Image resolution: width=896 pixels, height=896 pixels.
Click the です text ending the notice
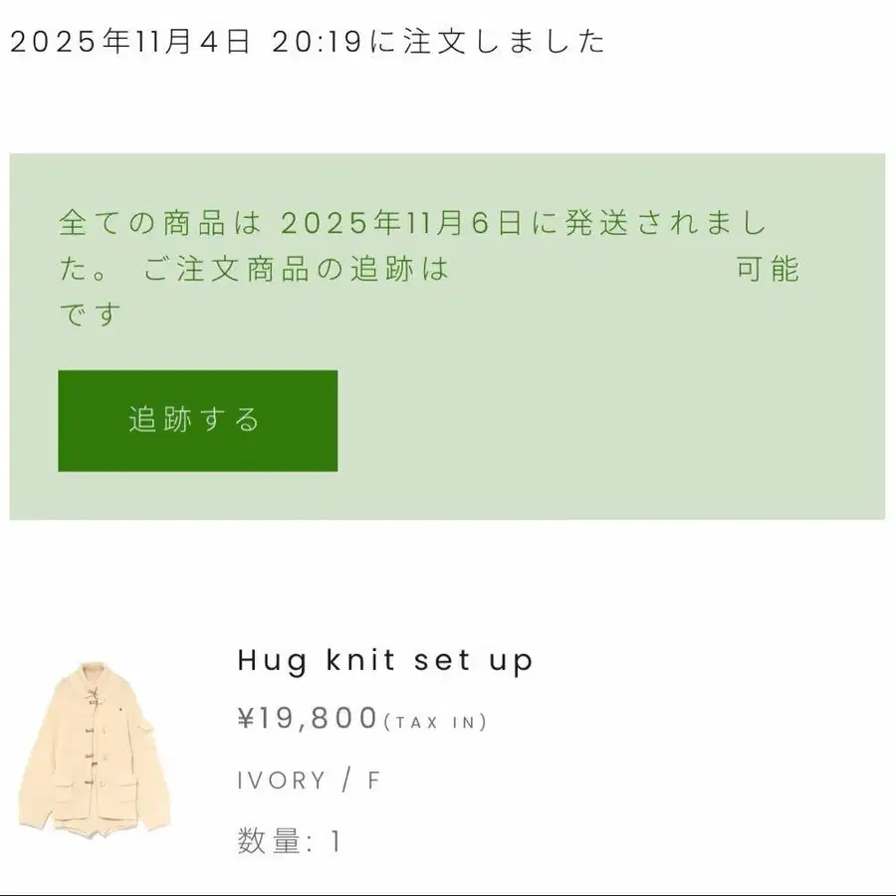91,315
